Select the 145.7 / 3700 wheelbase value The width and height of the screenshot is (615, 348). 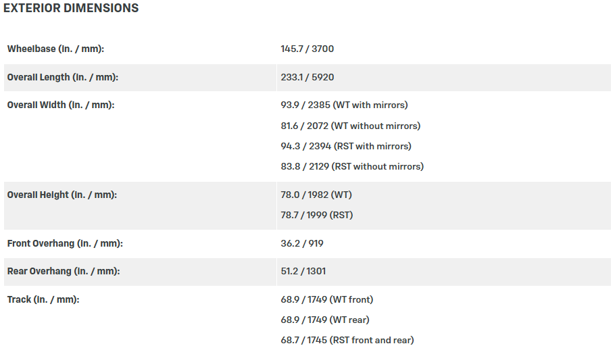click(x=307, y=49)
